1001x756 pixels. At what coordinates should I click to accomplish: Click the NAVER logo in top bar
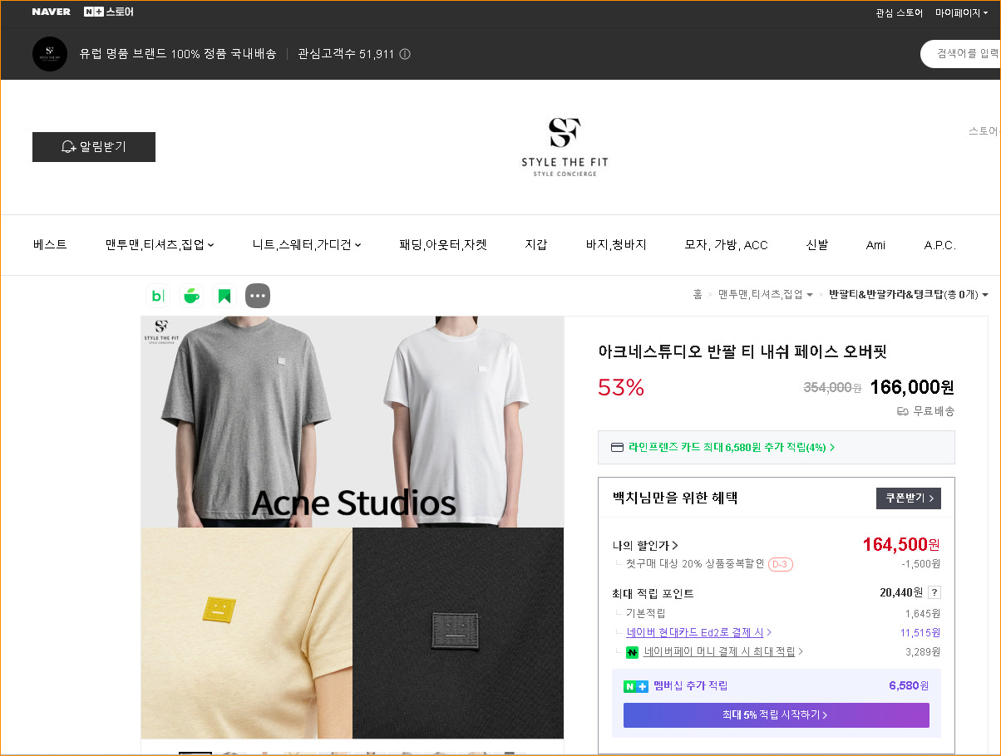point(51,12)
